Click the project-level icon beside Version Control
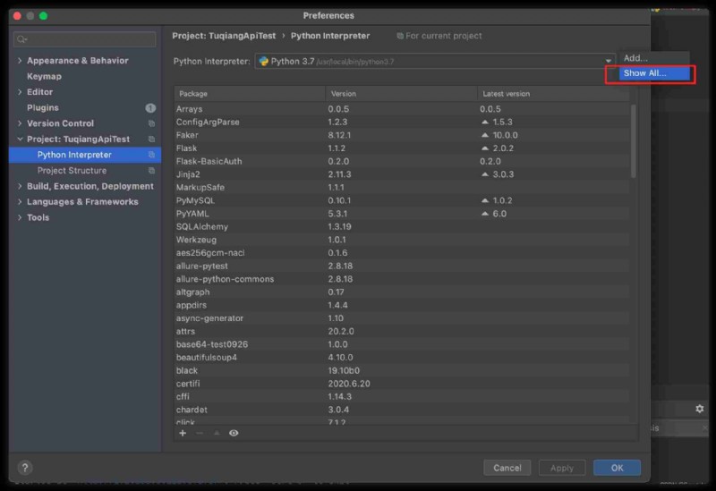Viewport: 716px width, 491px height. (x=151, y=123)
